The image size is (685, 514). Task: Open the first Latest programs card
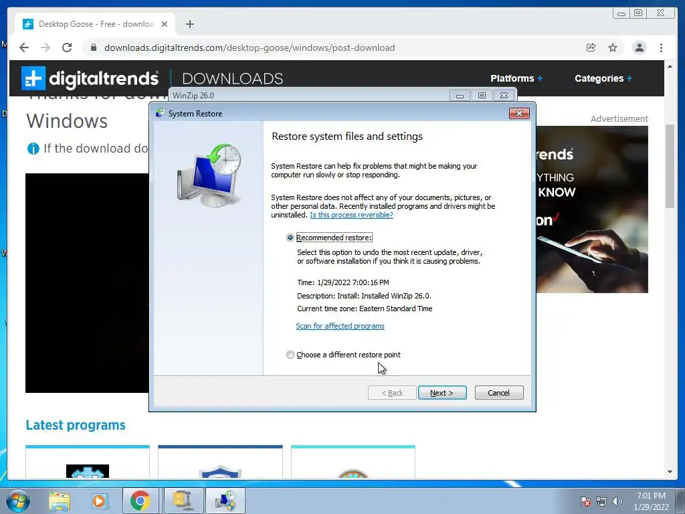pos(88,462)
